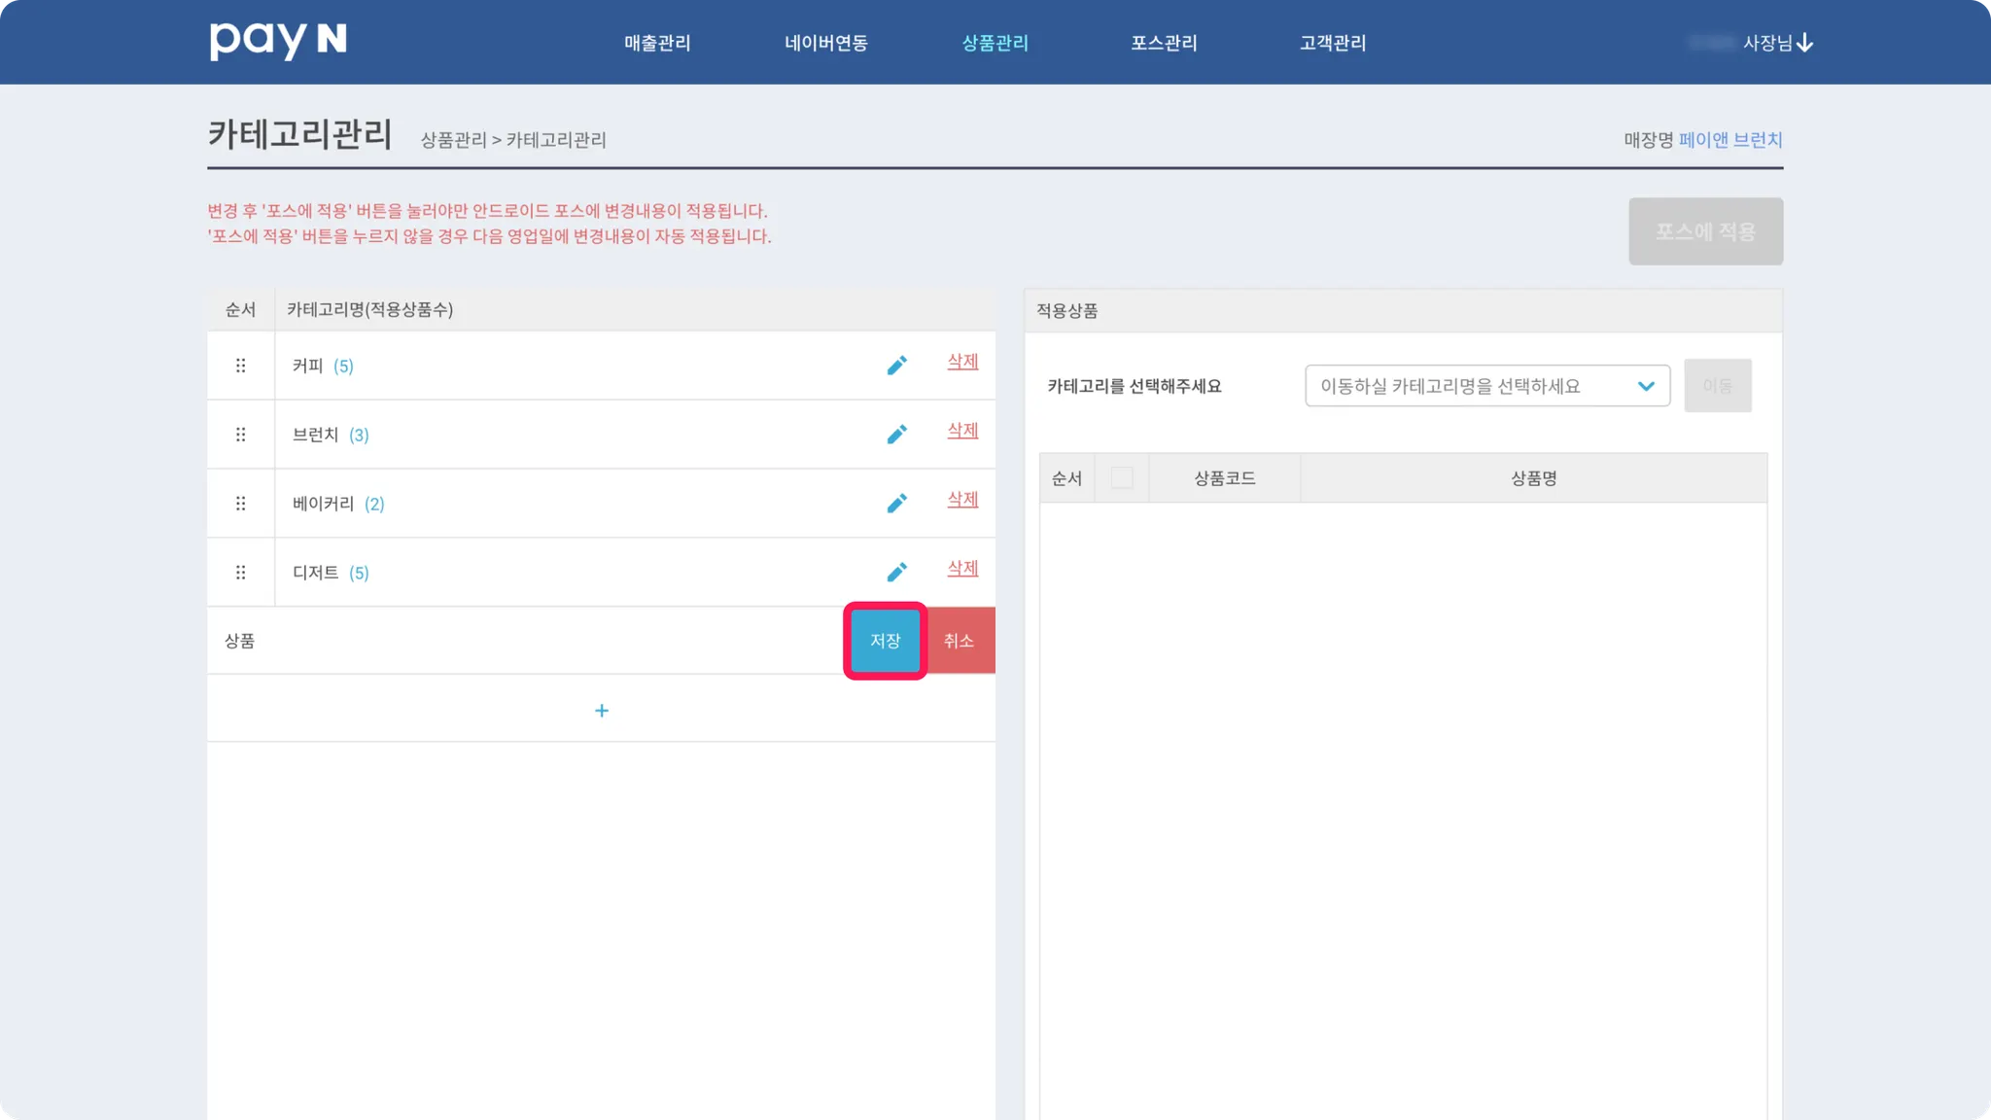
Task: Click the drag handle for 브런치 row
Action: 240,435
